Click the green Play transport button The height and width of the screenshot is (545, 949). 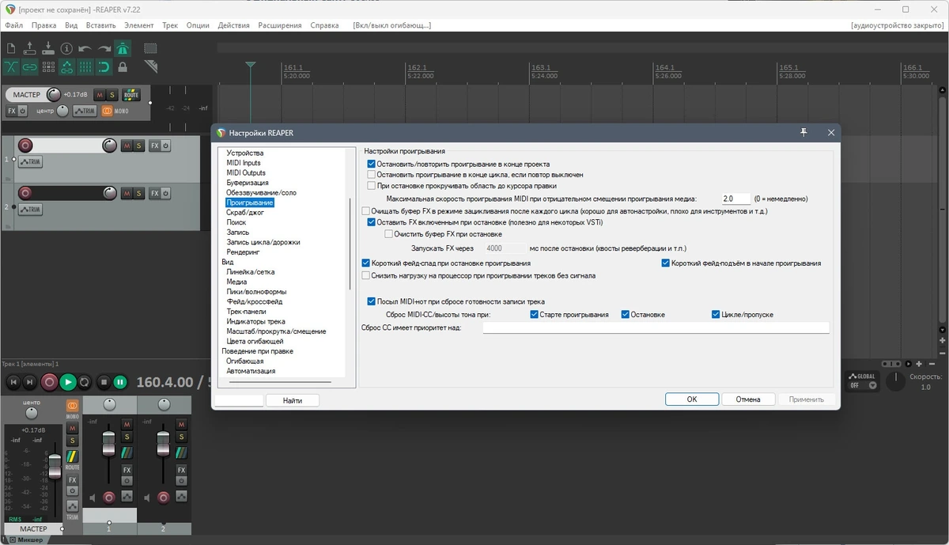[x=68, y=382]
